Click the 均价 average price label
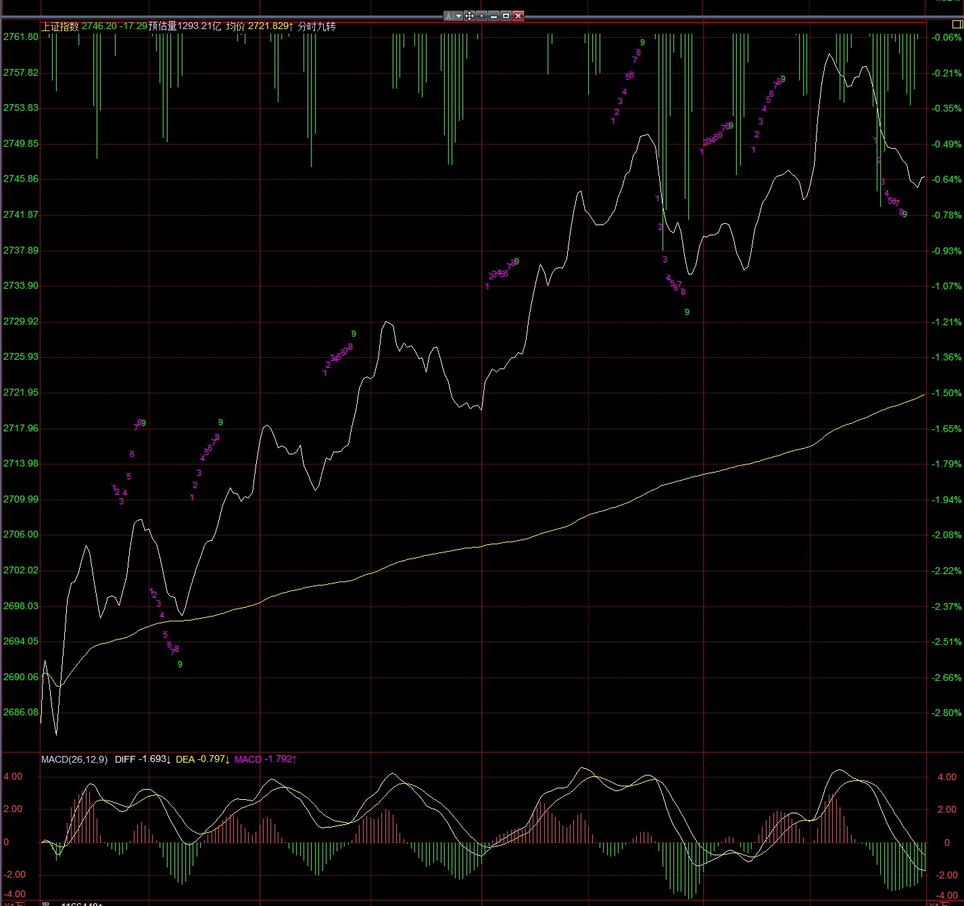This screenshot has height=906, width=964. (235, 26)
